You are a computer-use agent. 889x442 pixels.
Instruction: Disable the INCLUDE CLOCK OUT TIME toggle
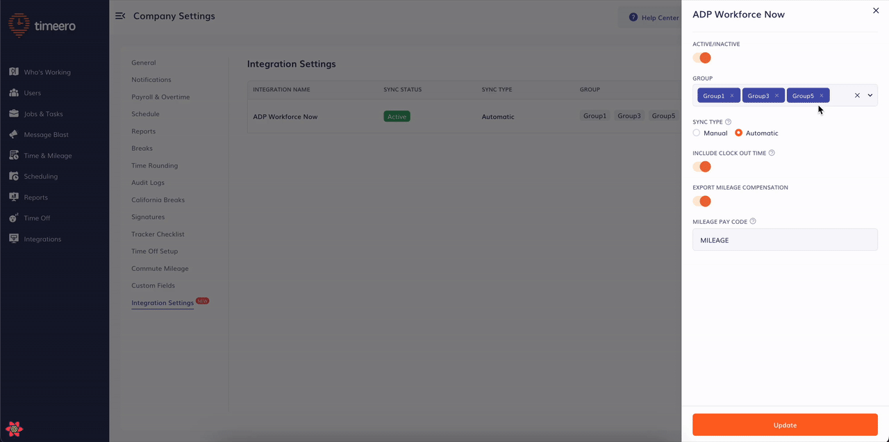point(703,167)
